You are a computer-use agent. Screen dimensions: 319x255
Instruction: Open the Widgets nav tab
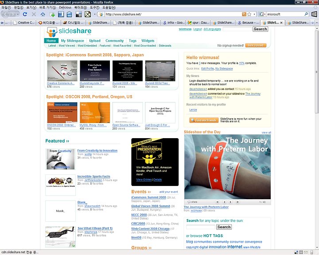148,41
